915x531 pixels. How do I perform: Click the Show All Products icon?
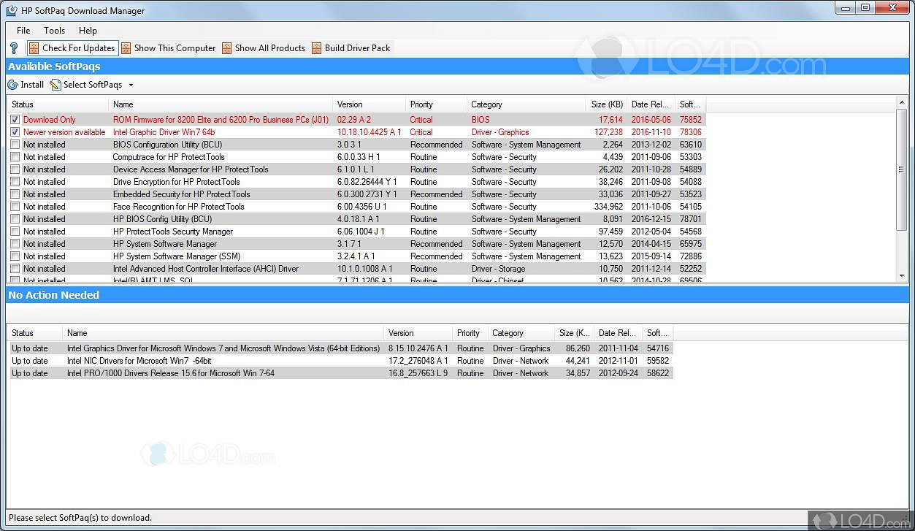point(227,48)
